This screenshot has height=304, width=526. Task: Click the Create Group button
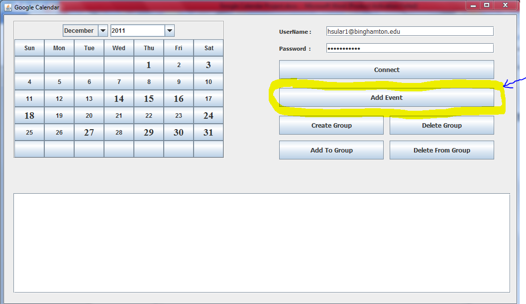tap(331, 126)
